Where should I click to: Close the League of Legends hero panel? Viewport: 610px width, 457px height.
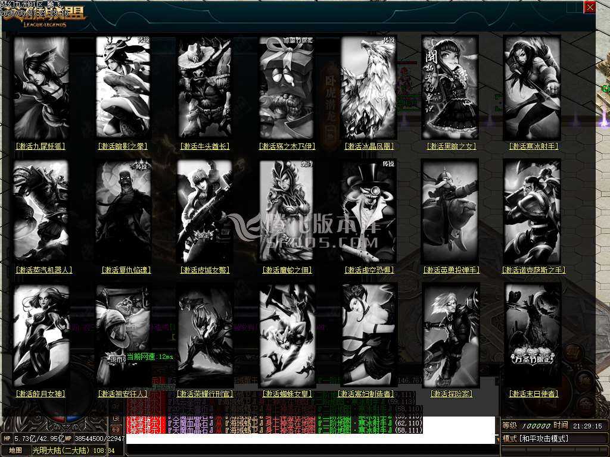(590, 7)
